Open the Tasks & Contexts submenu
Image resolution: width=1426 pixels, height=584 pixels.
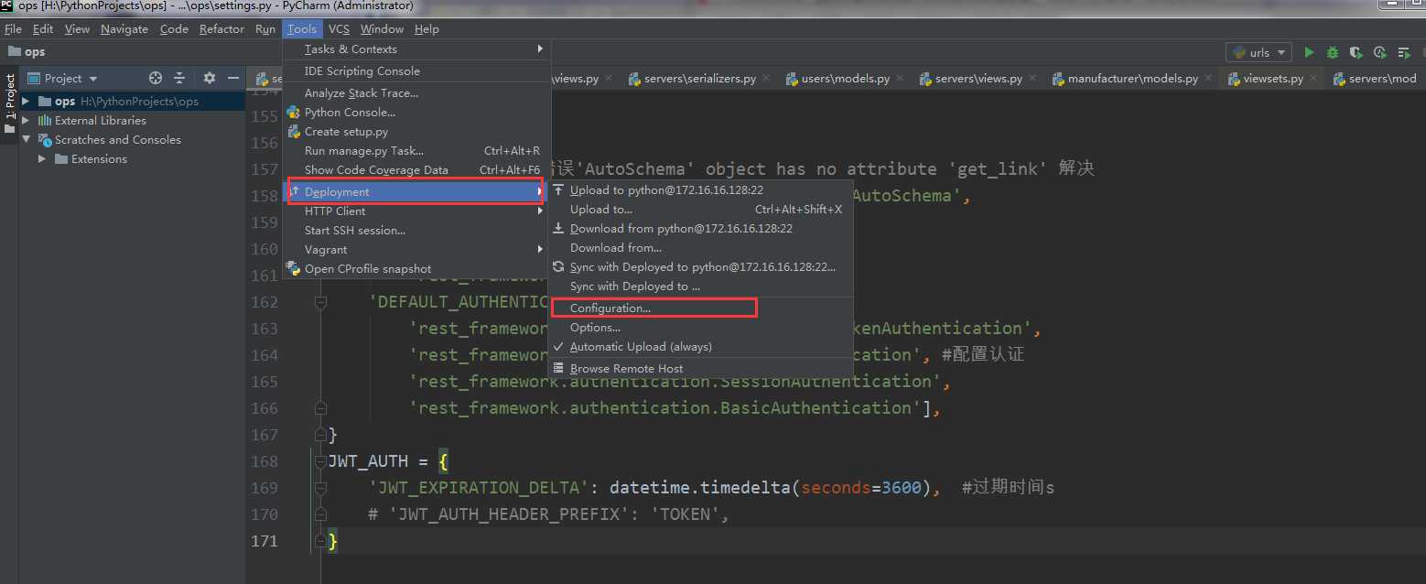(x=416, y=49)
